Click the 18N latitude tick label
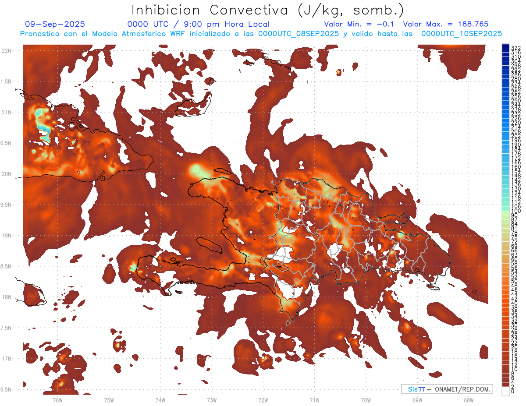This screenshot has width=526, height=406. (7, 297)
